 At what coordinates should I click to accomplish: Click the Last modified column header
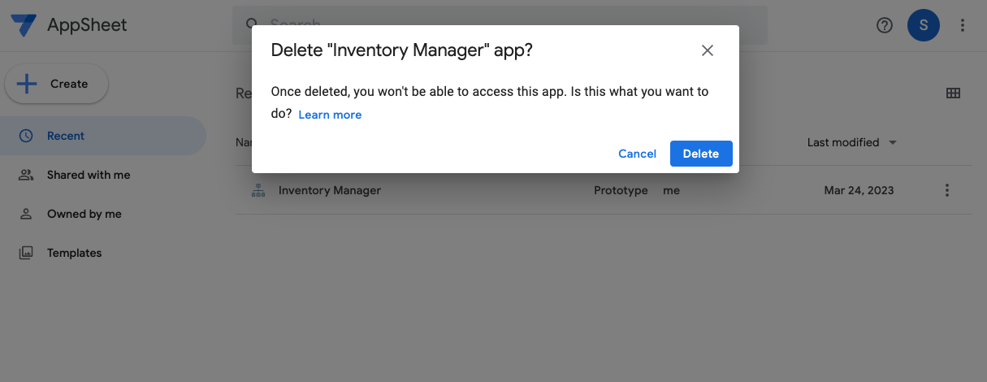coord(843,142)
